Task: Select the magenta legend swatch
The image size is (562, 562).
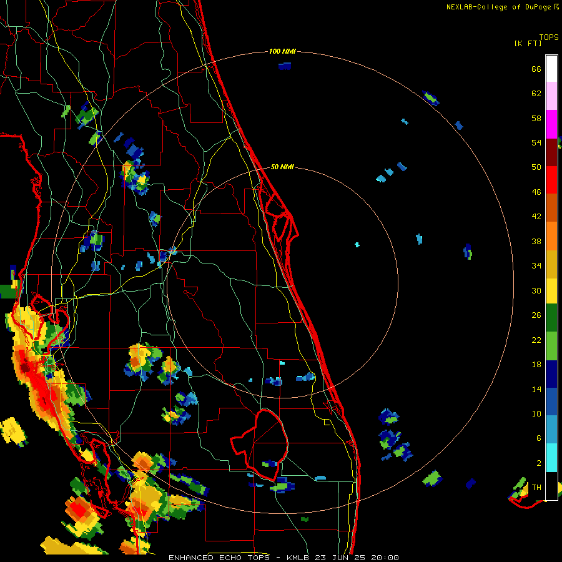Action: 551,124
